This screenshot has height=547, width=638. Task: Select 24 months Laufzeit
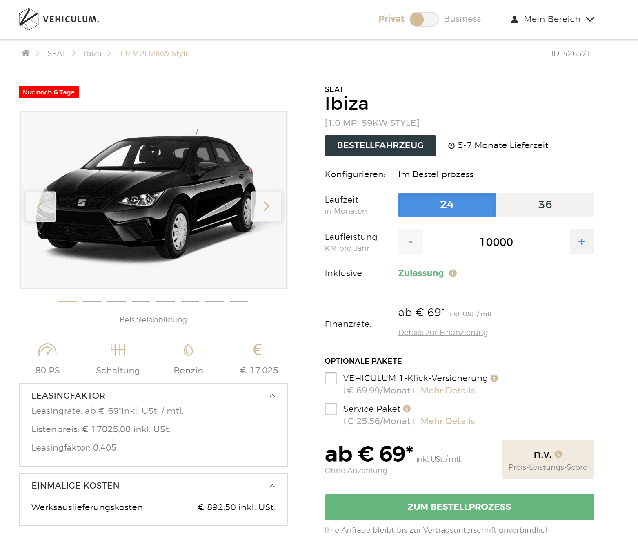[x=447, y=205]
